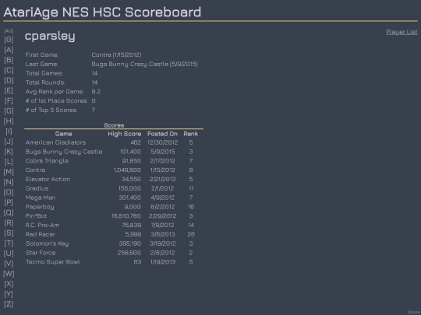Select Elevator Action game row
The height and width of the screenshot is (315, 421).
tap(114, 179)
